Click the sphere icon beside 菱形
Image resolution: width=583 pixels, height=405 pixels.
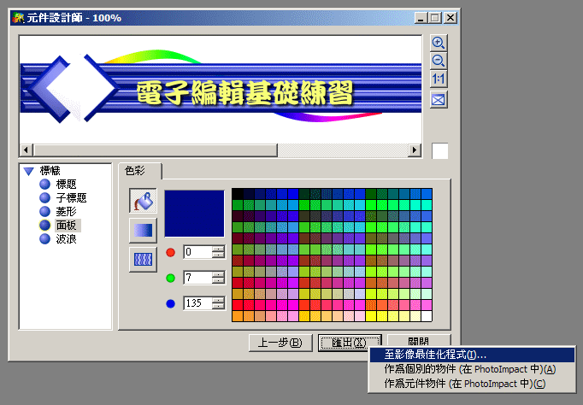click(45, 211)
